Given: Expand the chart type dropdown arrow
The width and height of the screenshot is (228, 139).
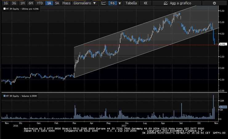Looking at the screenshot, I should 120,3.
